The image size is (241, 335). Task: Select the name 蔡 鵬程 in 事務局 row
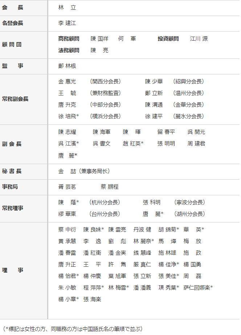click(x=110, y=187)
